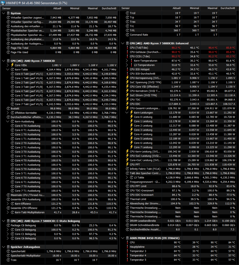This screenshot has height=265, width=239.
Task: Expand the Effektive Kerntakte row
Action: (x=8, y=113)
